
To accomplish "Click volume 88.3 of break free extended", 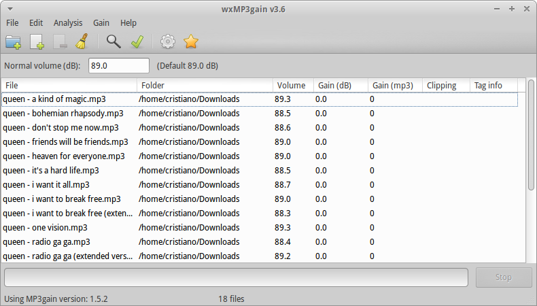I will (x=283, y=214).
